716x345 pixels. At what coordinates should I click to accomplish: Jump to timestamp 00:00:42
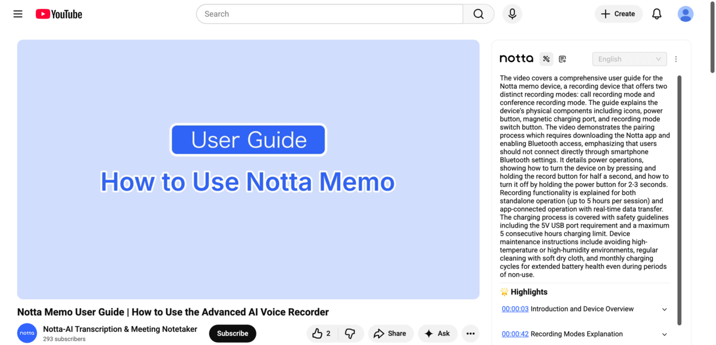tap(515, 334)
